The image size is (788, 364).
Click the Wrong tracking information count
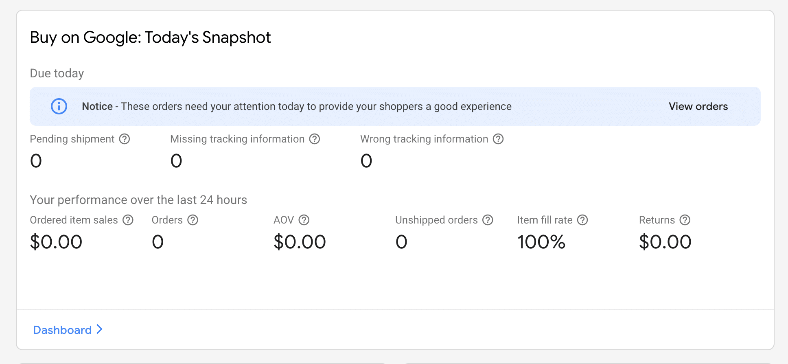(366, 161)
